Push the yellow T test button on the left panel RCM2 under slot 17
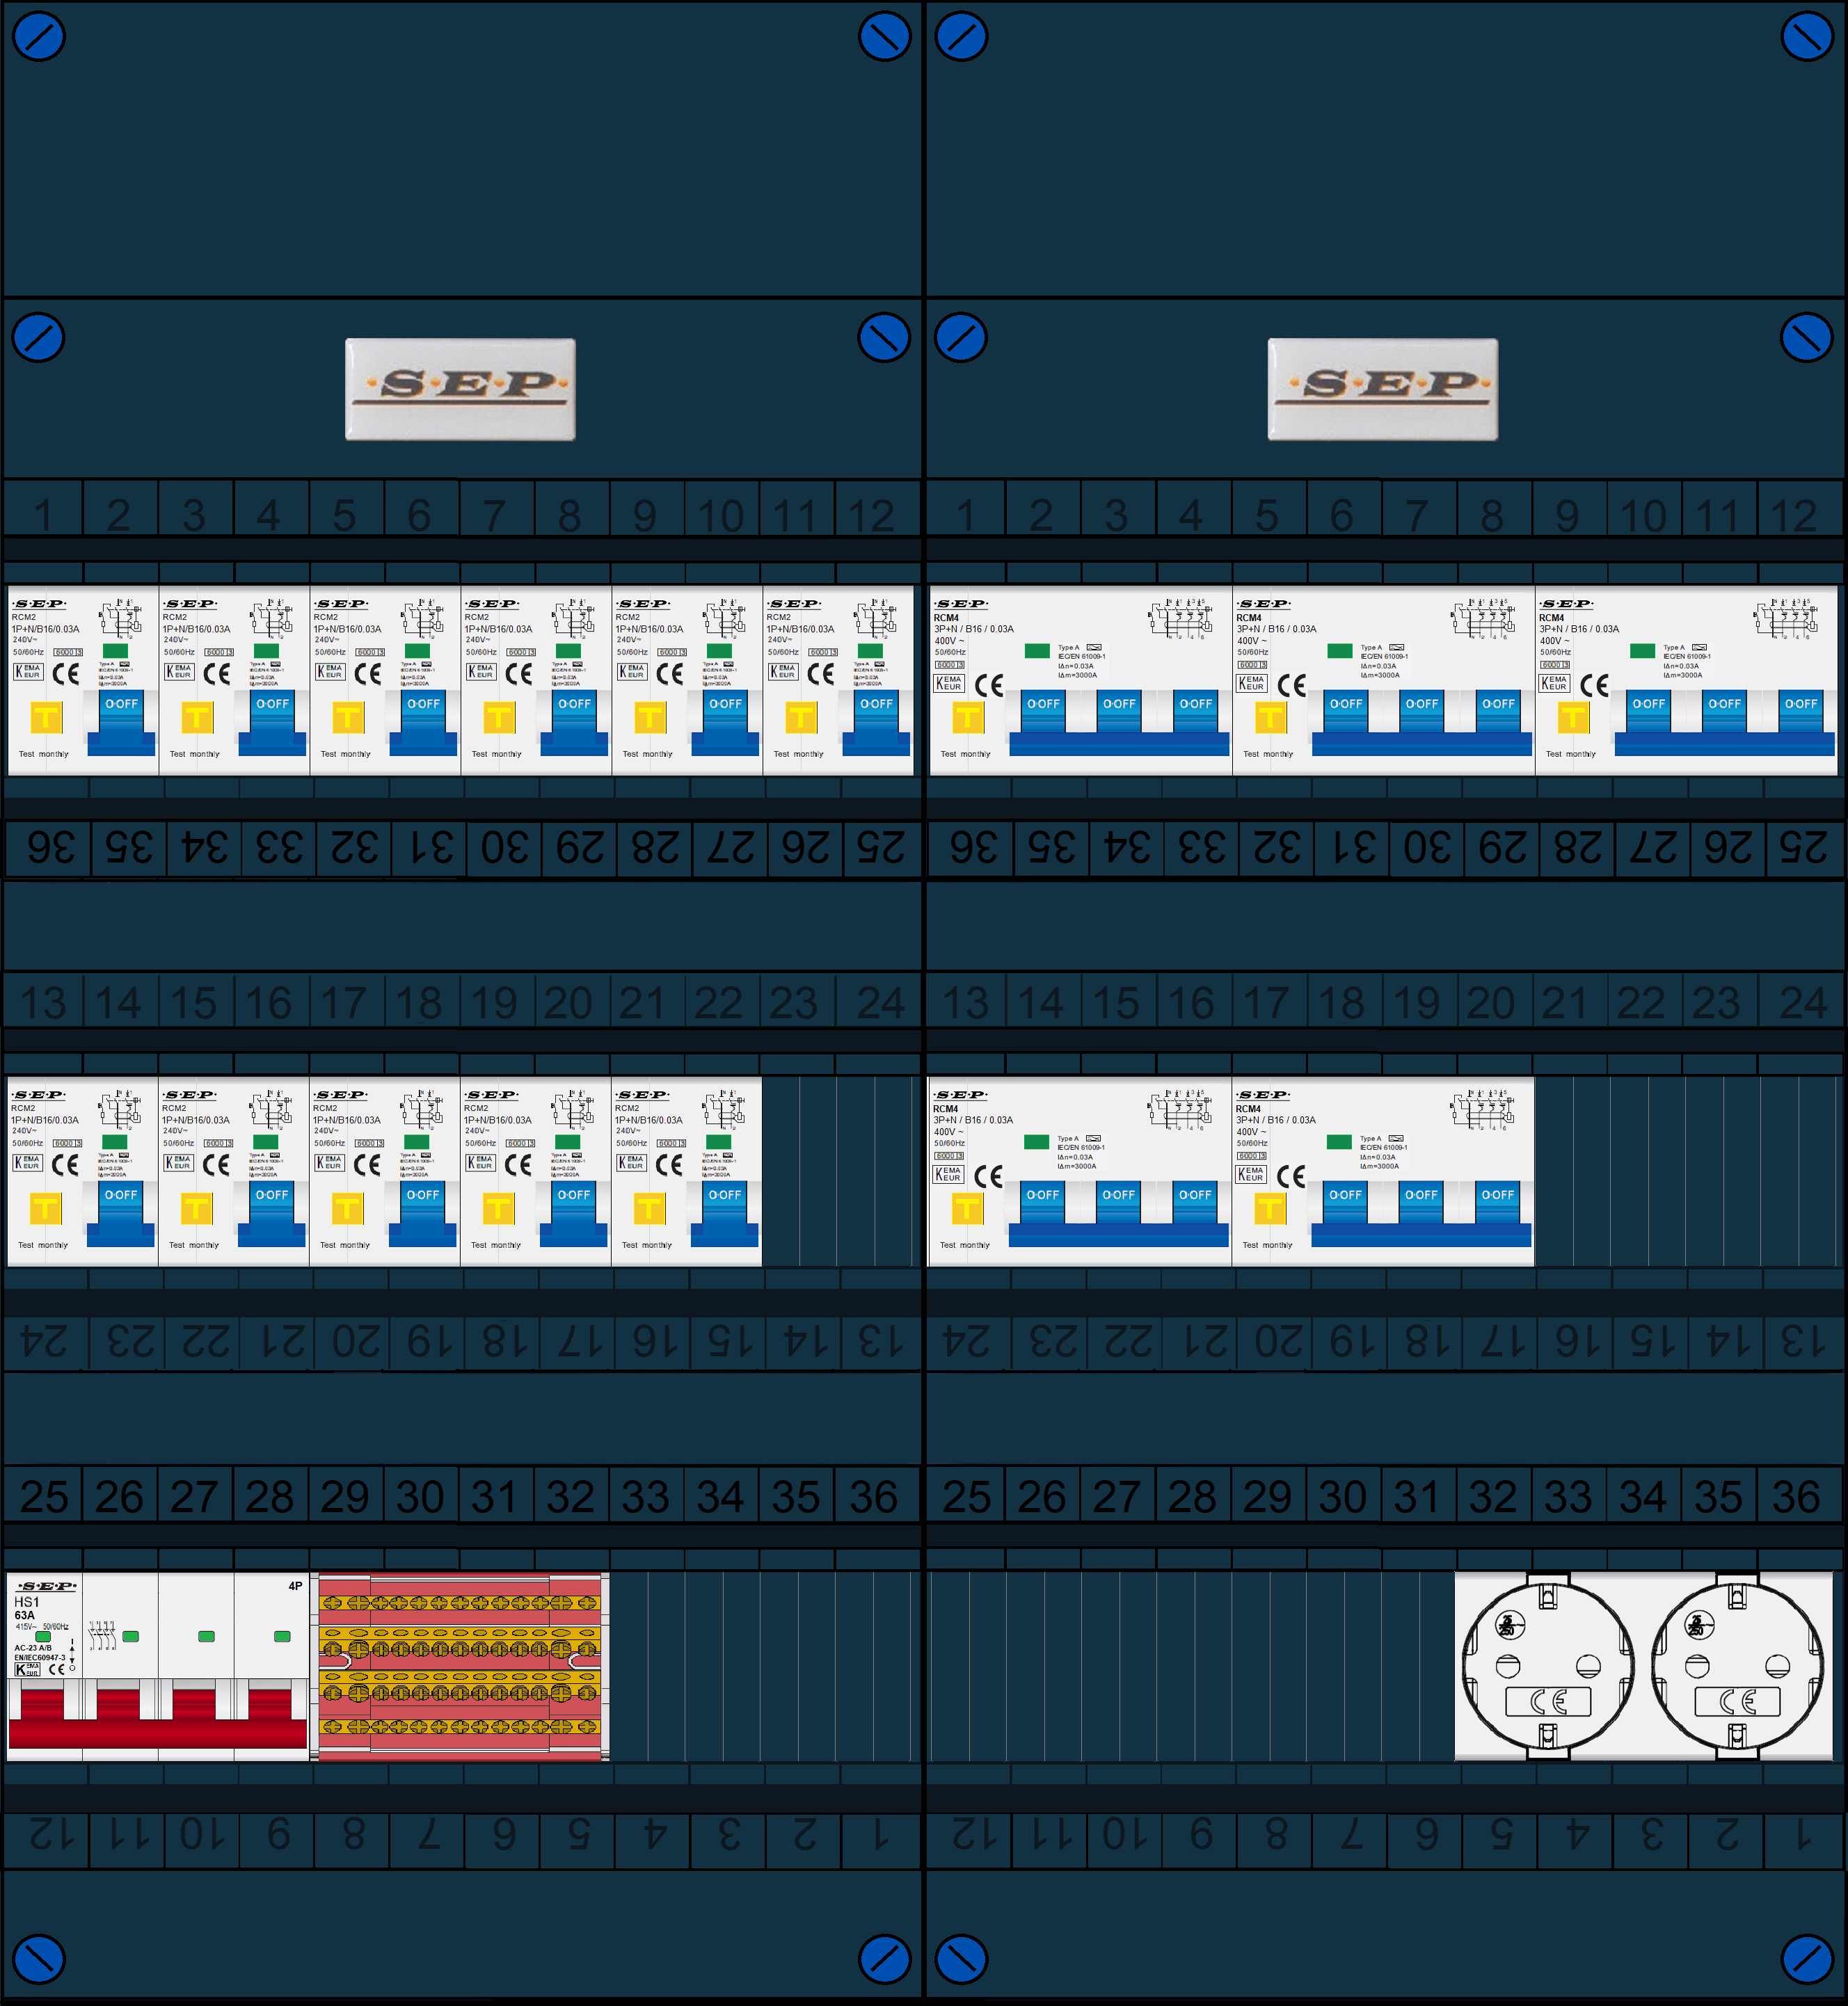The image size is (1848, 2006). point(347,1207)
